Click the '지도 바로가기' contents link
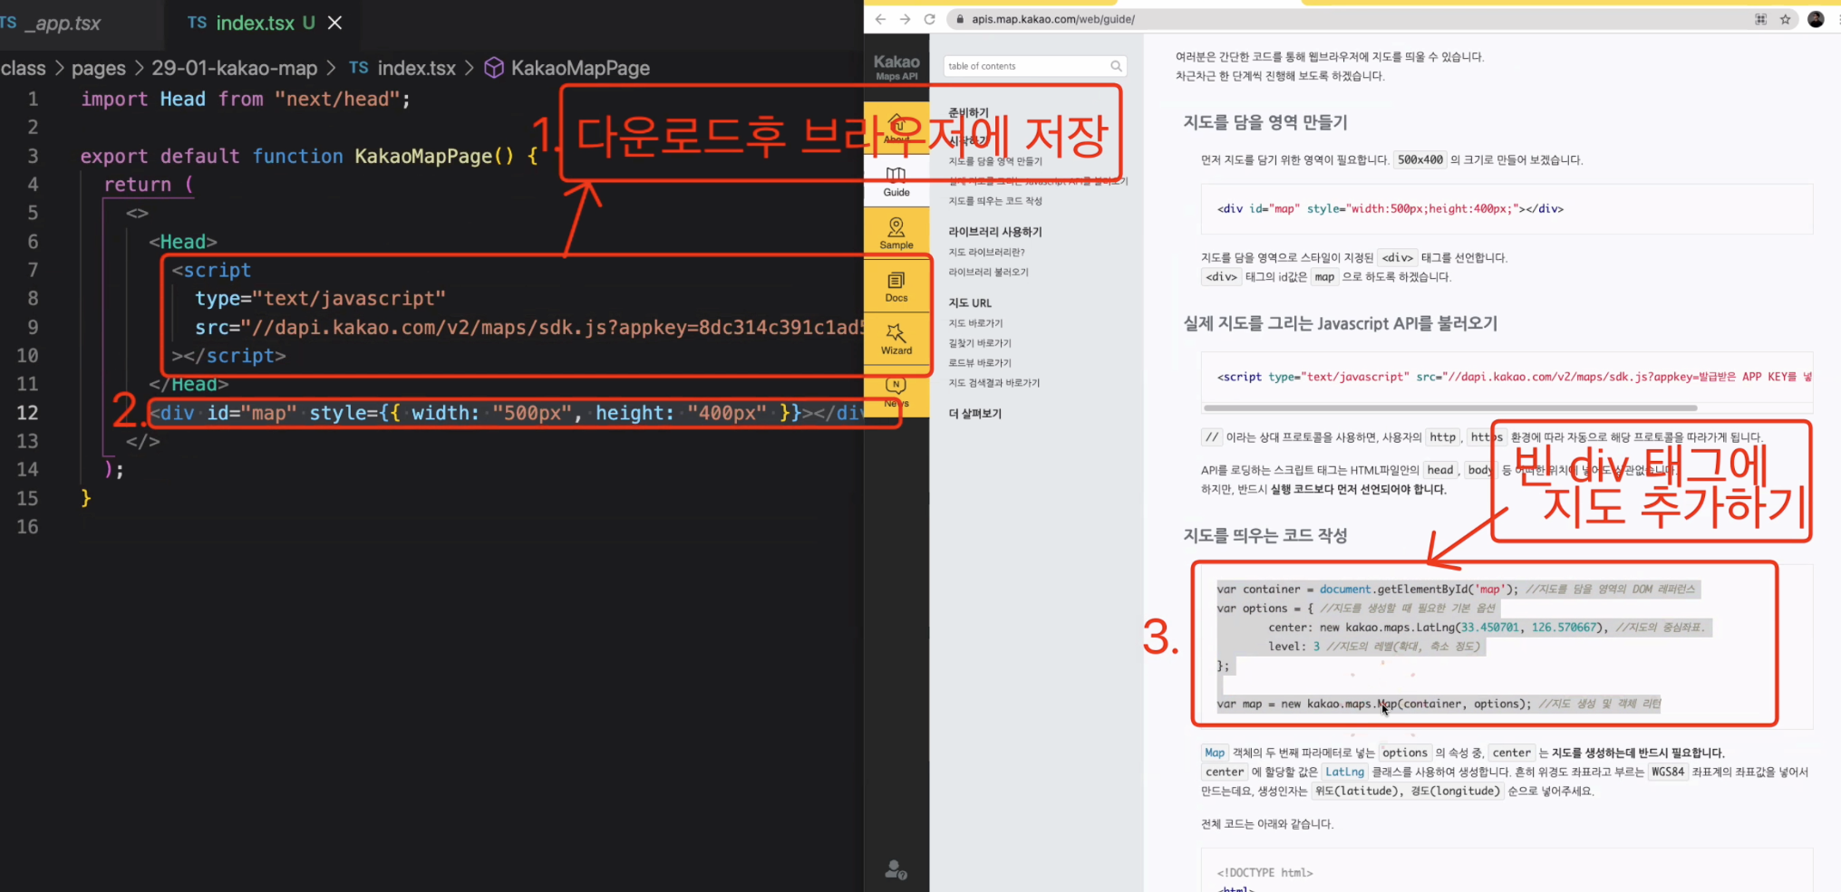Viewport: 1841px width, 892px height. click(x=975, y=323)
